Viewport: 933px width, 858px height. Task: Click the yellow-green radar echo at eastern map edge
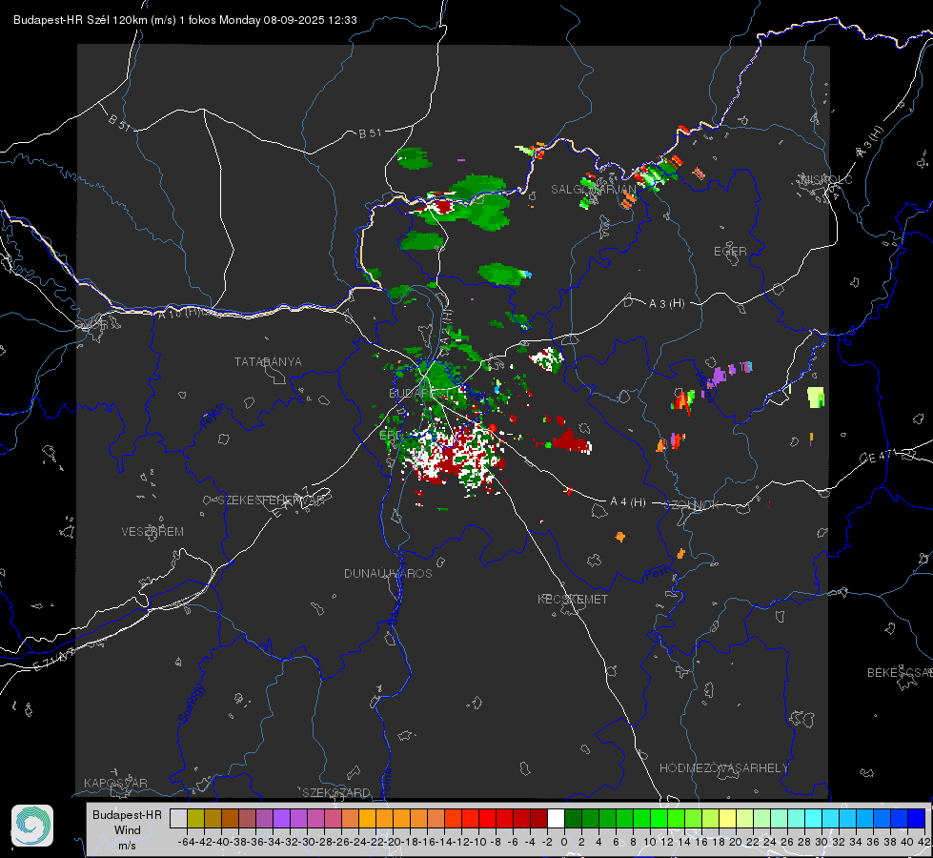tap(816, 398)
